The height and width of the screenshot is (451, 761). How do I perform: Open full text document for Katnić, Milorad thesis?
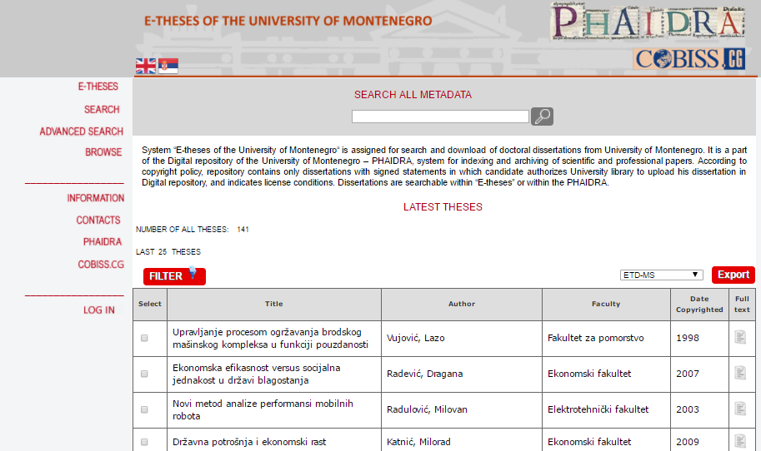[x=740, y=441]
